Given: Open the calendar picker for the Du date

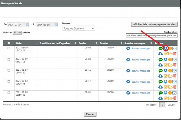Looking at the screenshot, I should pyautogui.click(x=27, y=25).
